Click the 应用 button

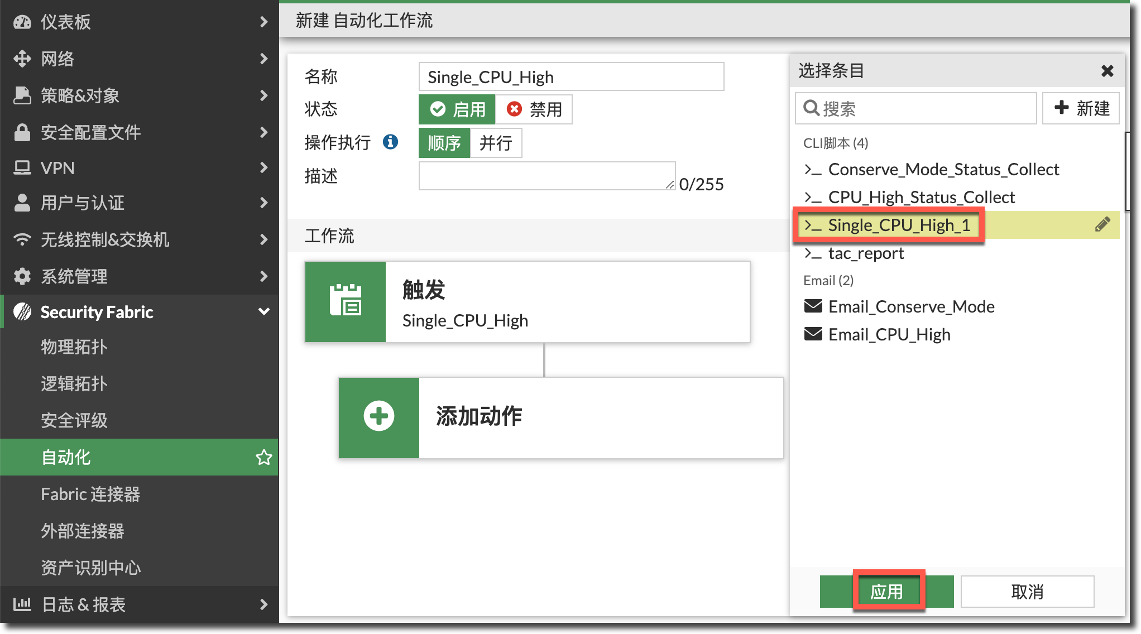[x=886, y=592]
